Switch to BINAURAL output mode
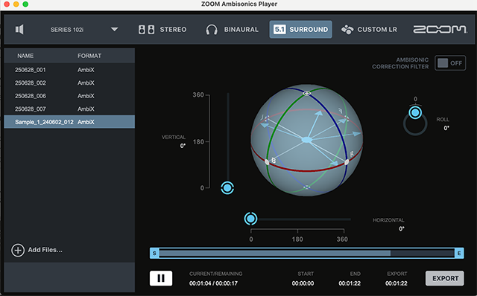This screenshot has height=296, width=477. (232, 30)
